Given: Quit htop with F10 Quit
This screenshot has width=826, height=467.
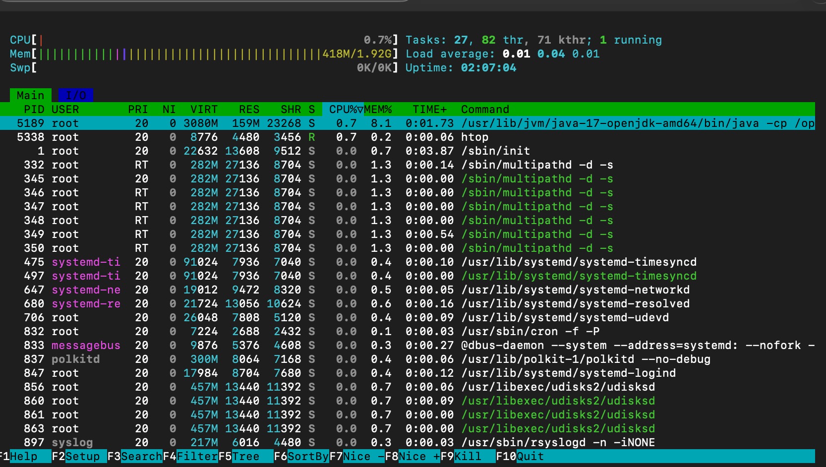Looking at the screenshot, I should pos(530,456).
